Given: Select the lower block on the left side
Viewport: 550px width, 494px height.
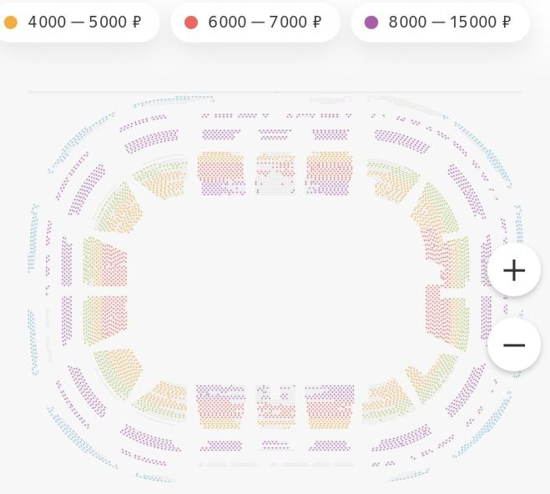Looking at the screenshot, I should 106,320.
